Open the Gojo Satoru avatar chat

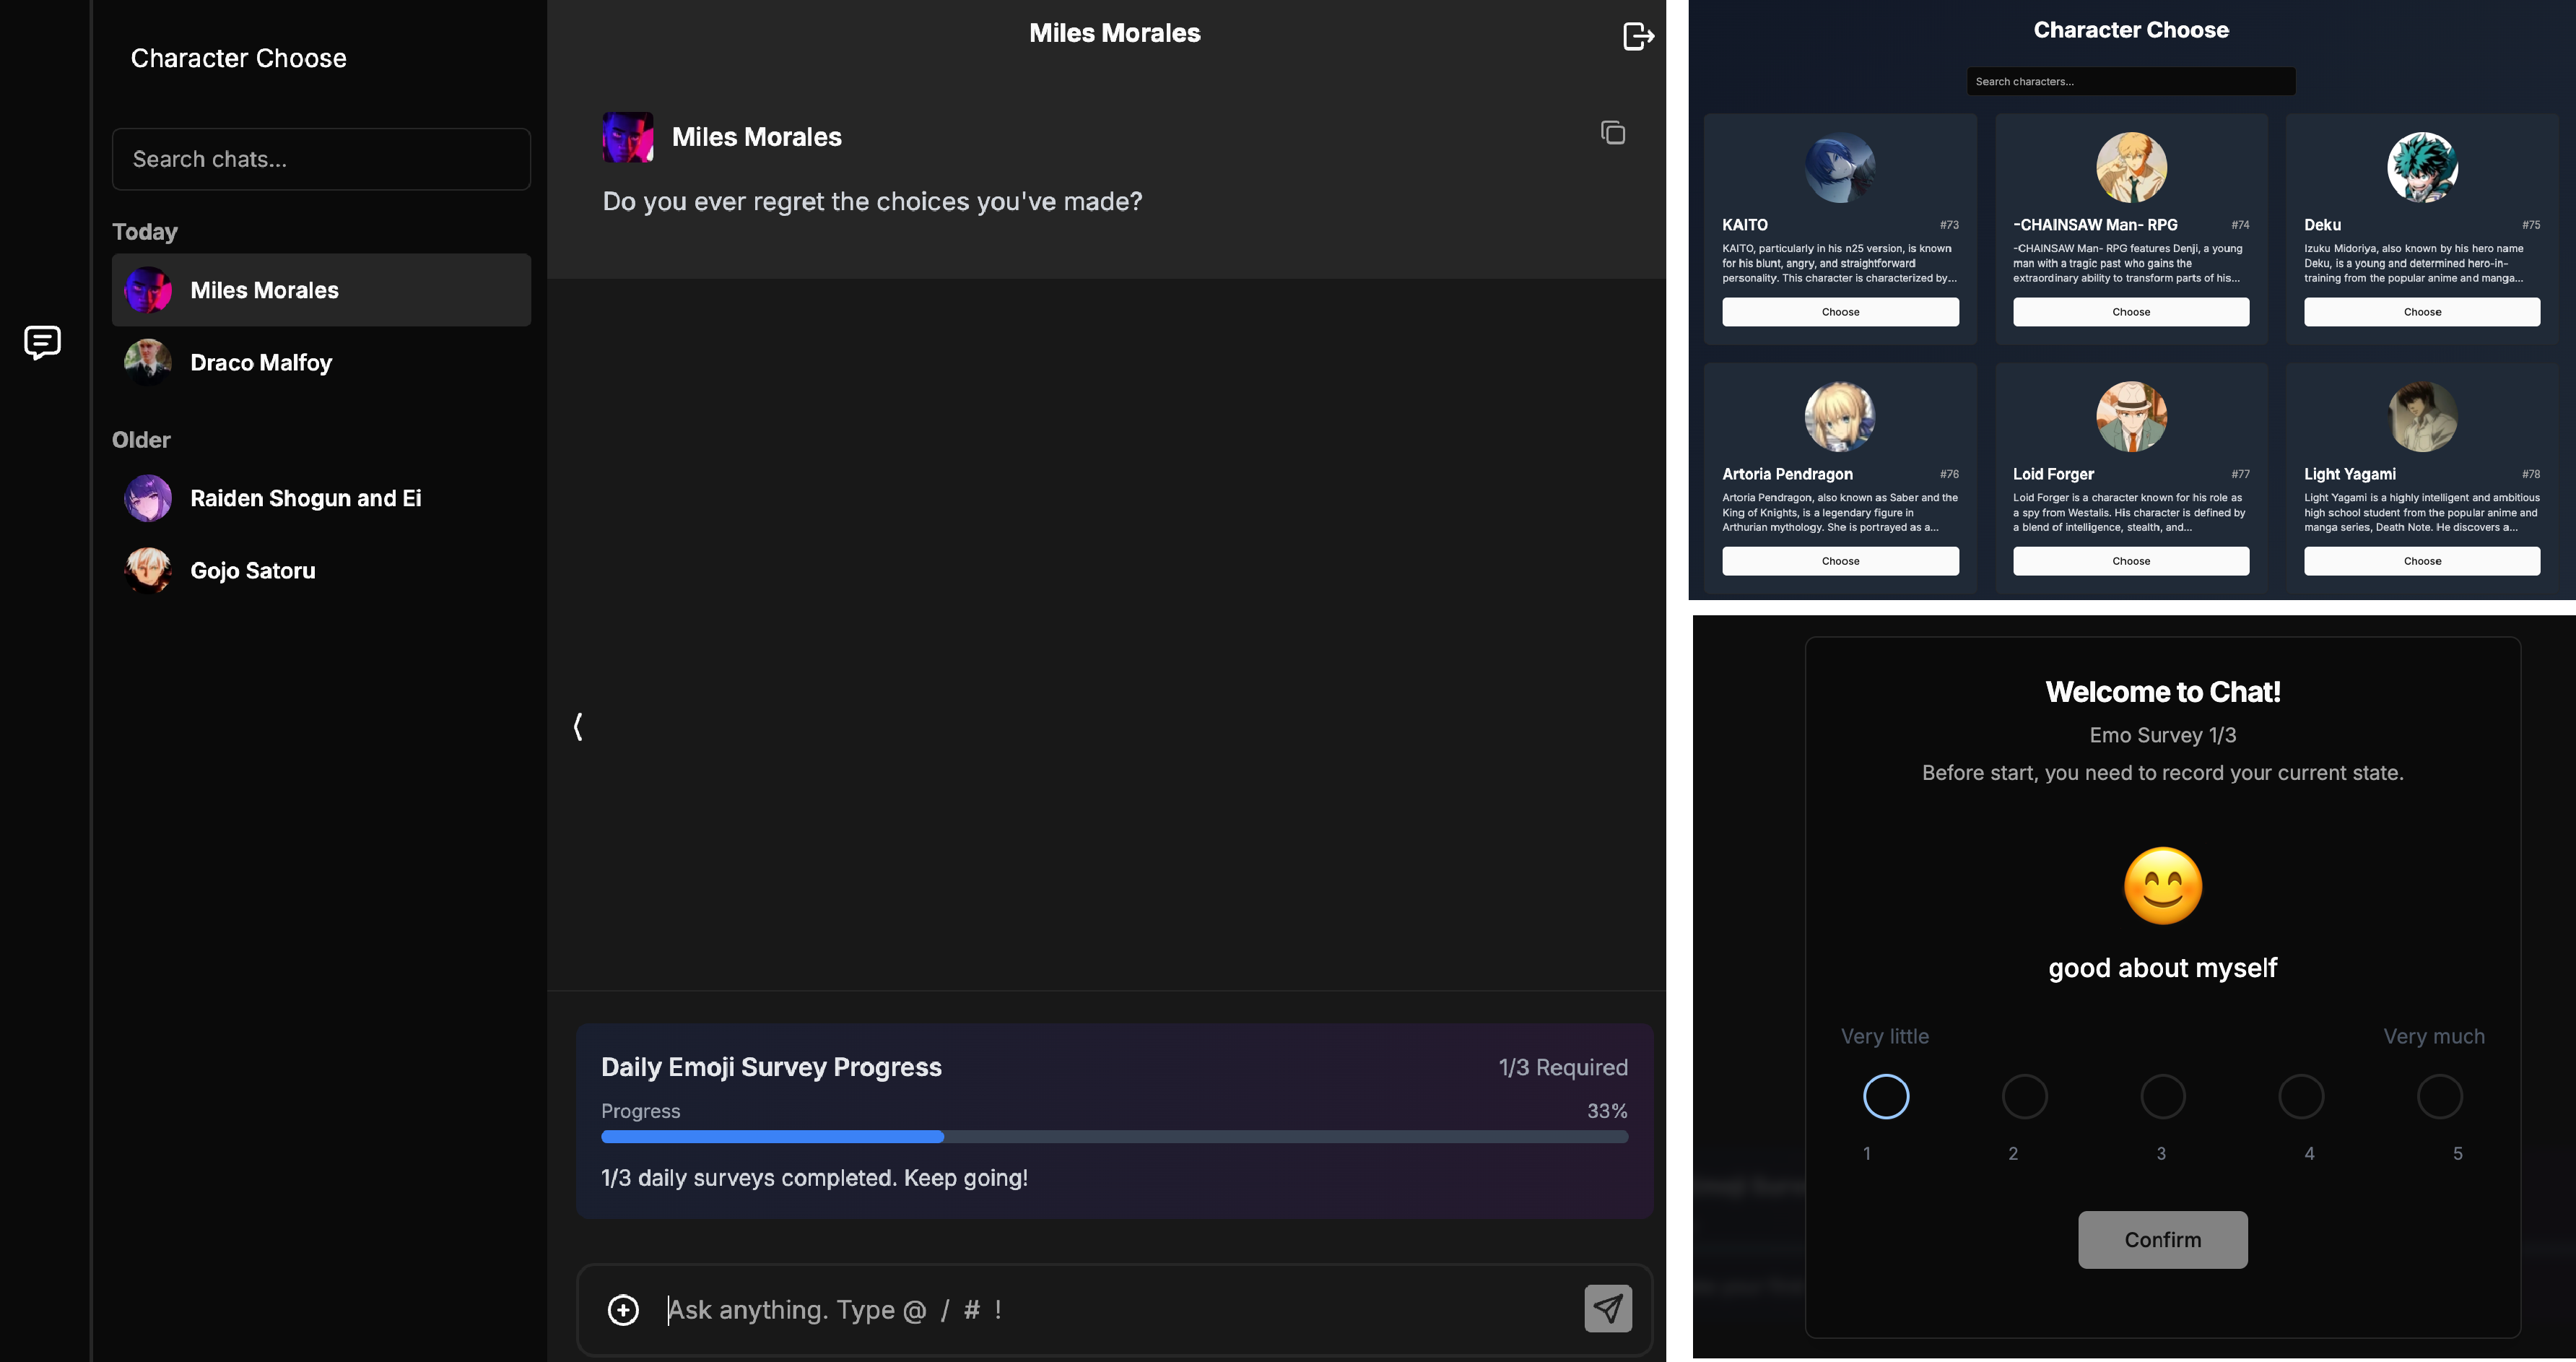pyautogui.click(x=148, y=570)
